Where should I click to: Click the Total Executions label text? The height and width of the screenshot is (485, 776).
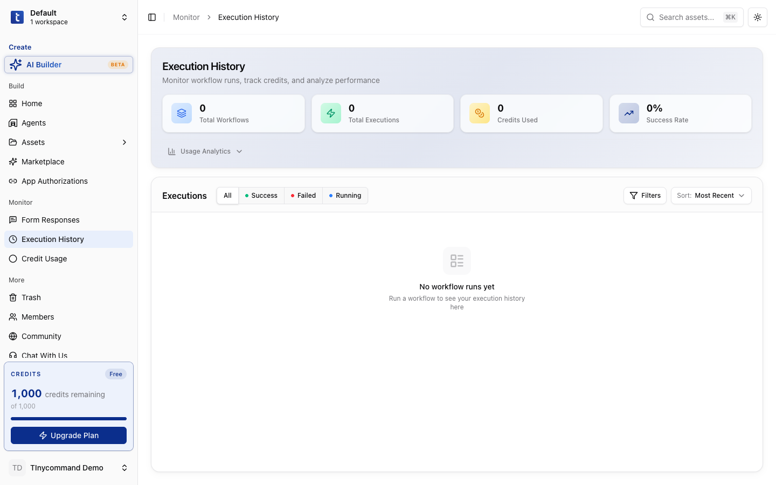click(x=373, y=120)
